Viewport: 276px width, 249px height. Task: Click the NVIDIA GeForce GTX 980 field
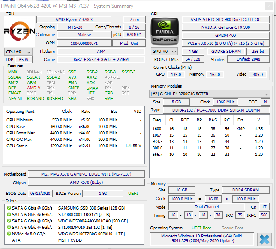225,27
